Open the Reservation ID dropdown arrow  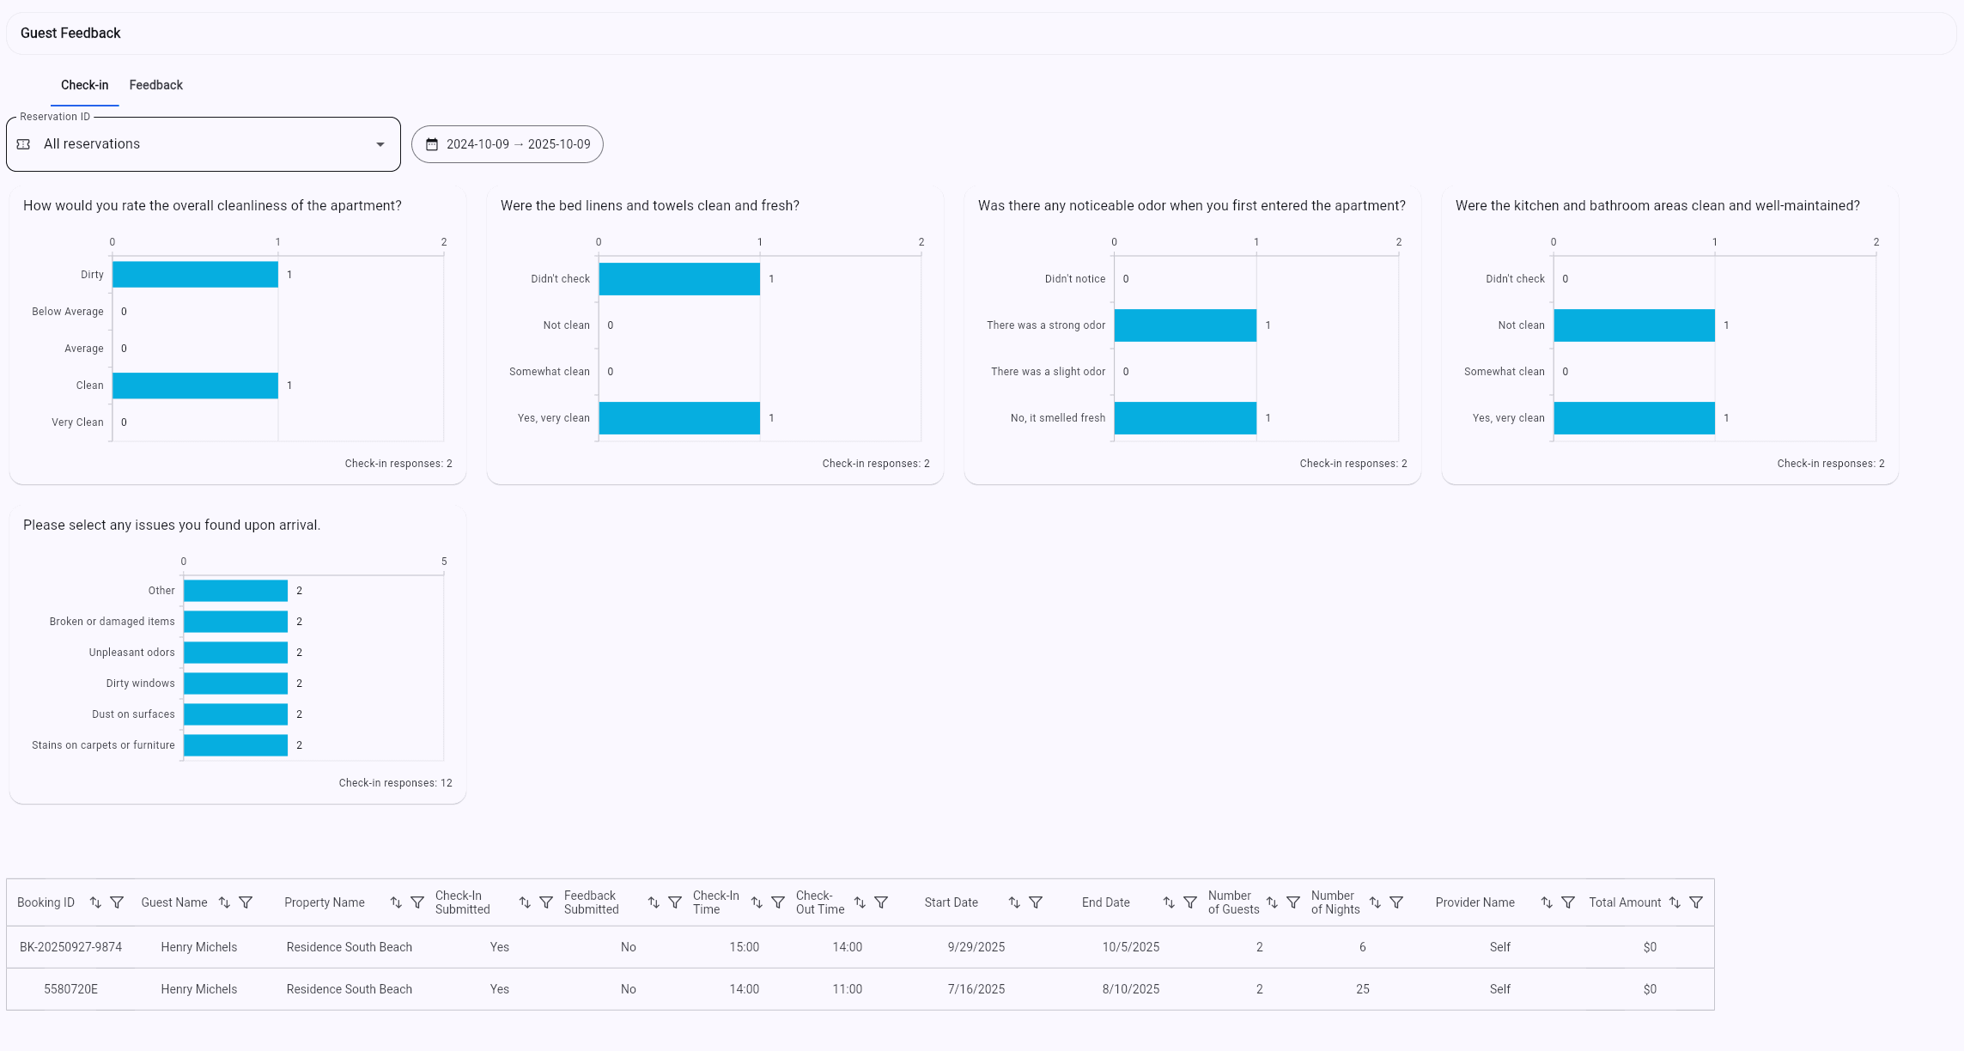[380, 144]
